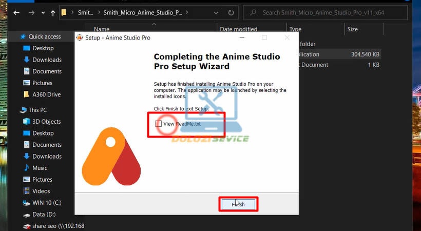Open the WIN 10 (C:) drive
This screenshot has width=421, height=231.
tap(47, 203)
